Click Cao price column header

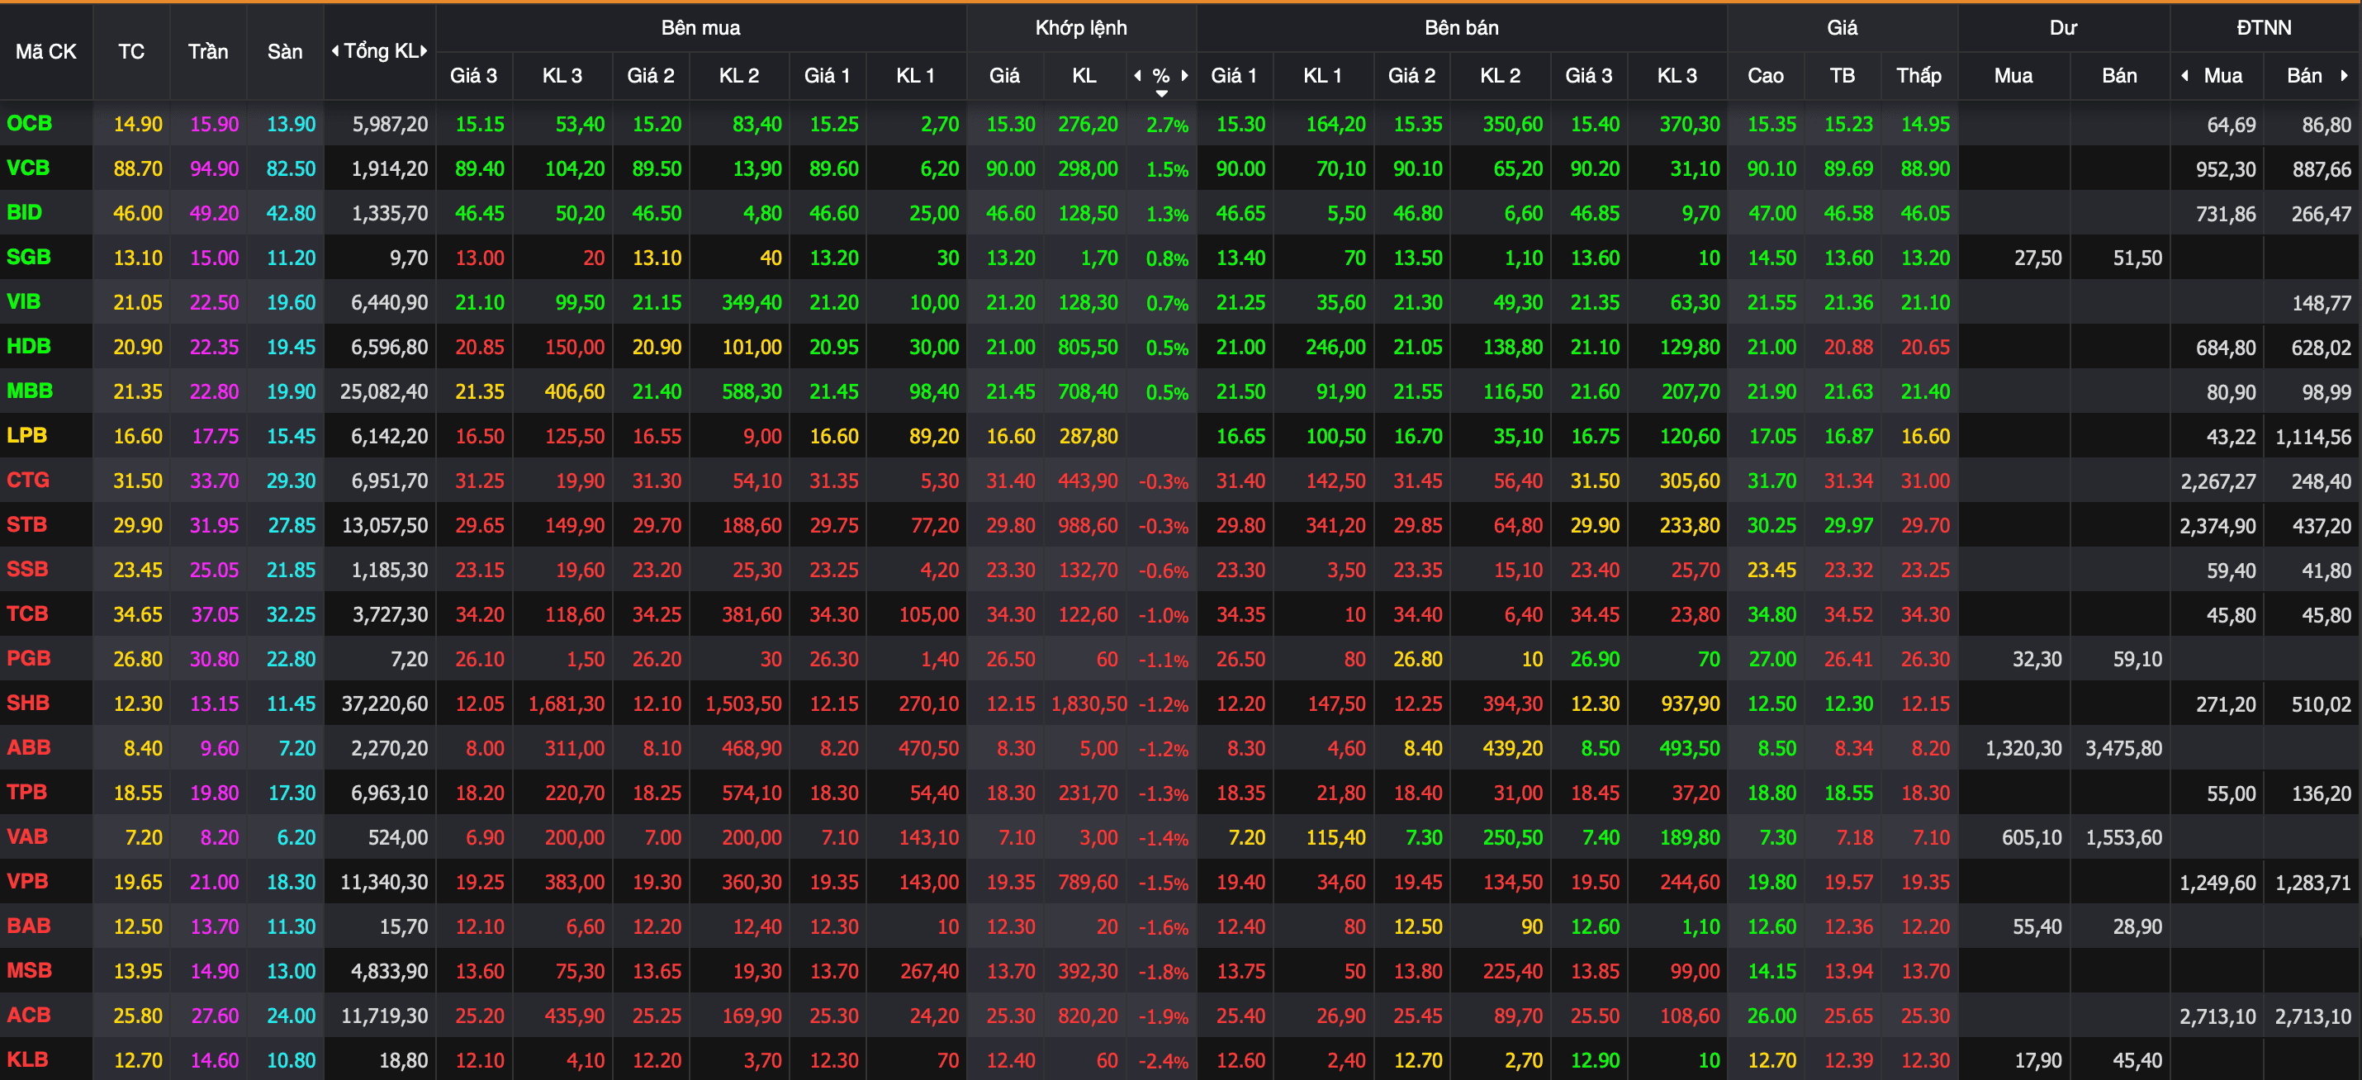1765,75
